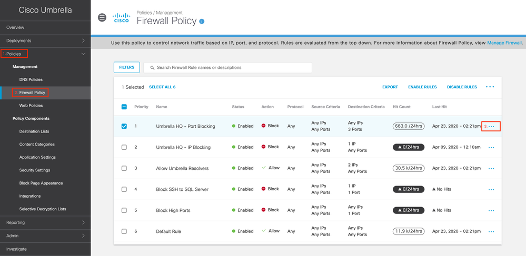Screen dimensions: 526x256
Task: Click the info icon beside Firewall Policy
Action: [202, 22]
